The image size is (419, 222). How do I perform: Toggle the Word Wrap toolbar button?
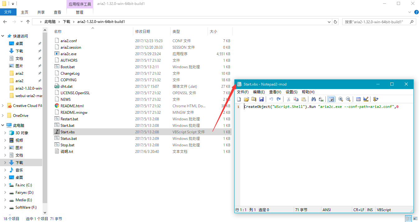(x=331, y=99)
